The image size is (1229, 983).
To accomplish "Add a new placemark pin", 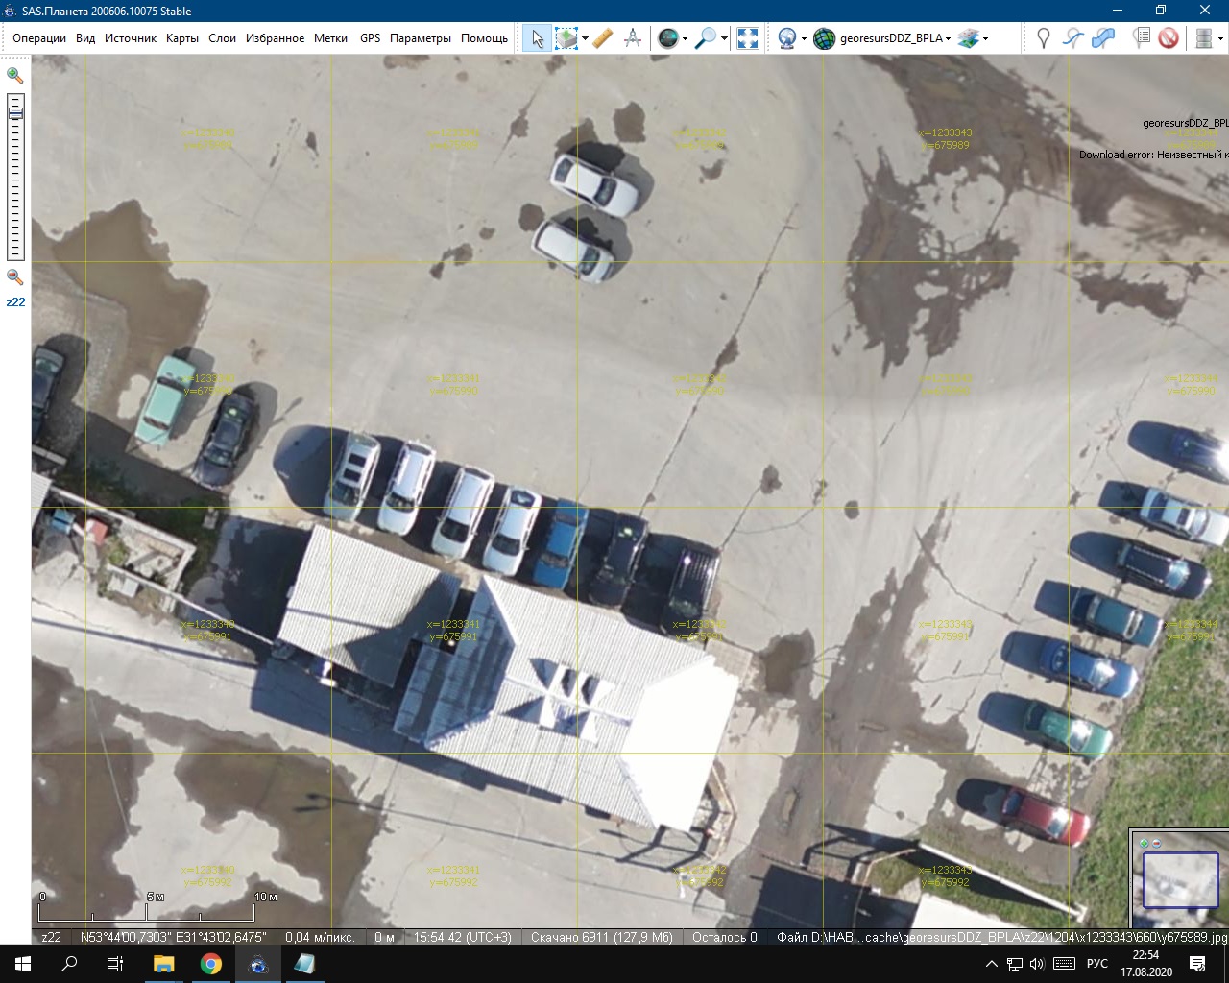I will pyautogui.click(x=1044, y=38).
